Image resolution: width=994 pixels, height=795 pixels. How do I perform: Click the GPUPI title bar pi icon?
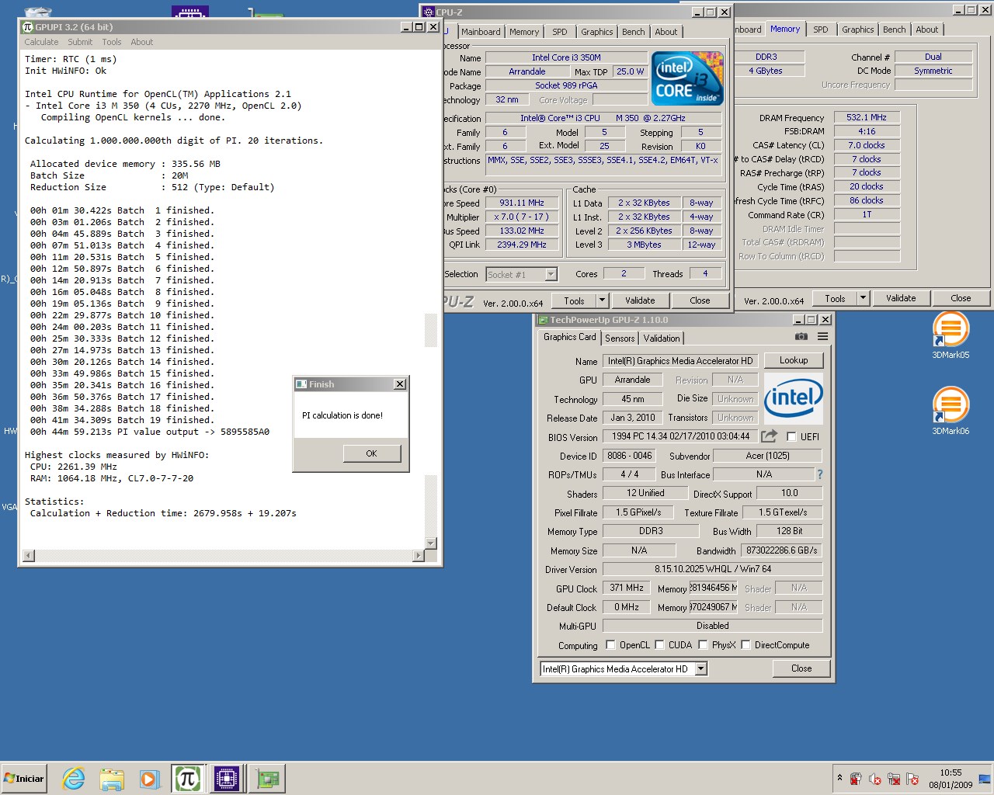pos(27,27)
